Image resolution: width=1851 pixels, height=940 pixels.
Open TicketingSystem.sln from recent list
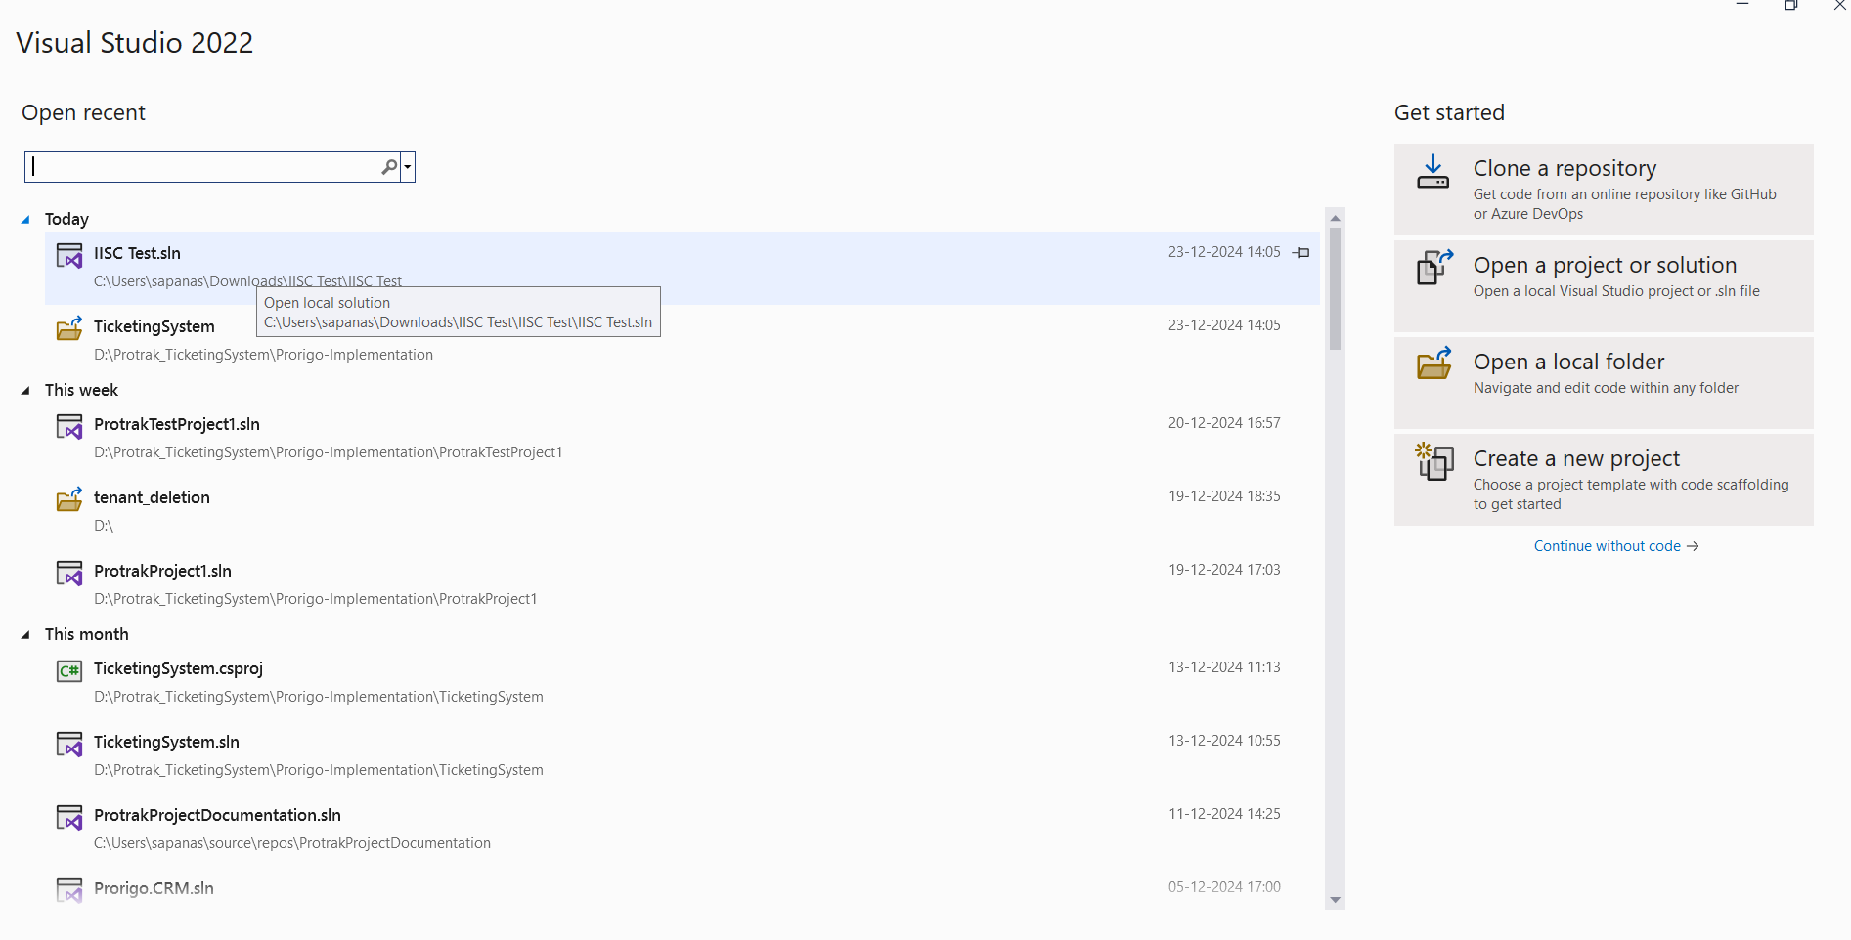tap(166, 742)
